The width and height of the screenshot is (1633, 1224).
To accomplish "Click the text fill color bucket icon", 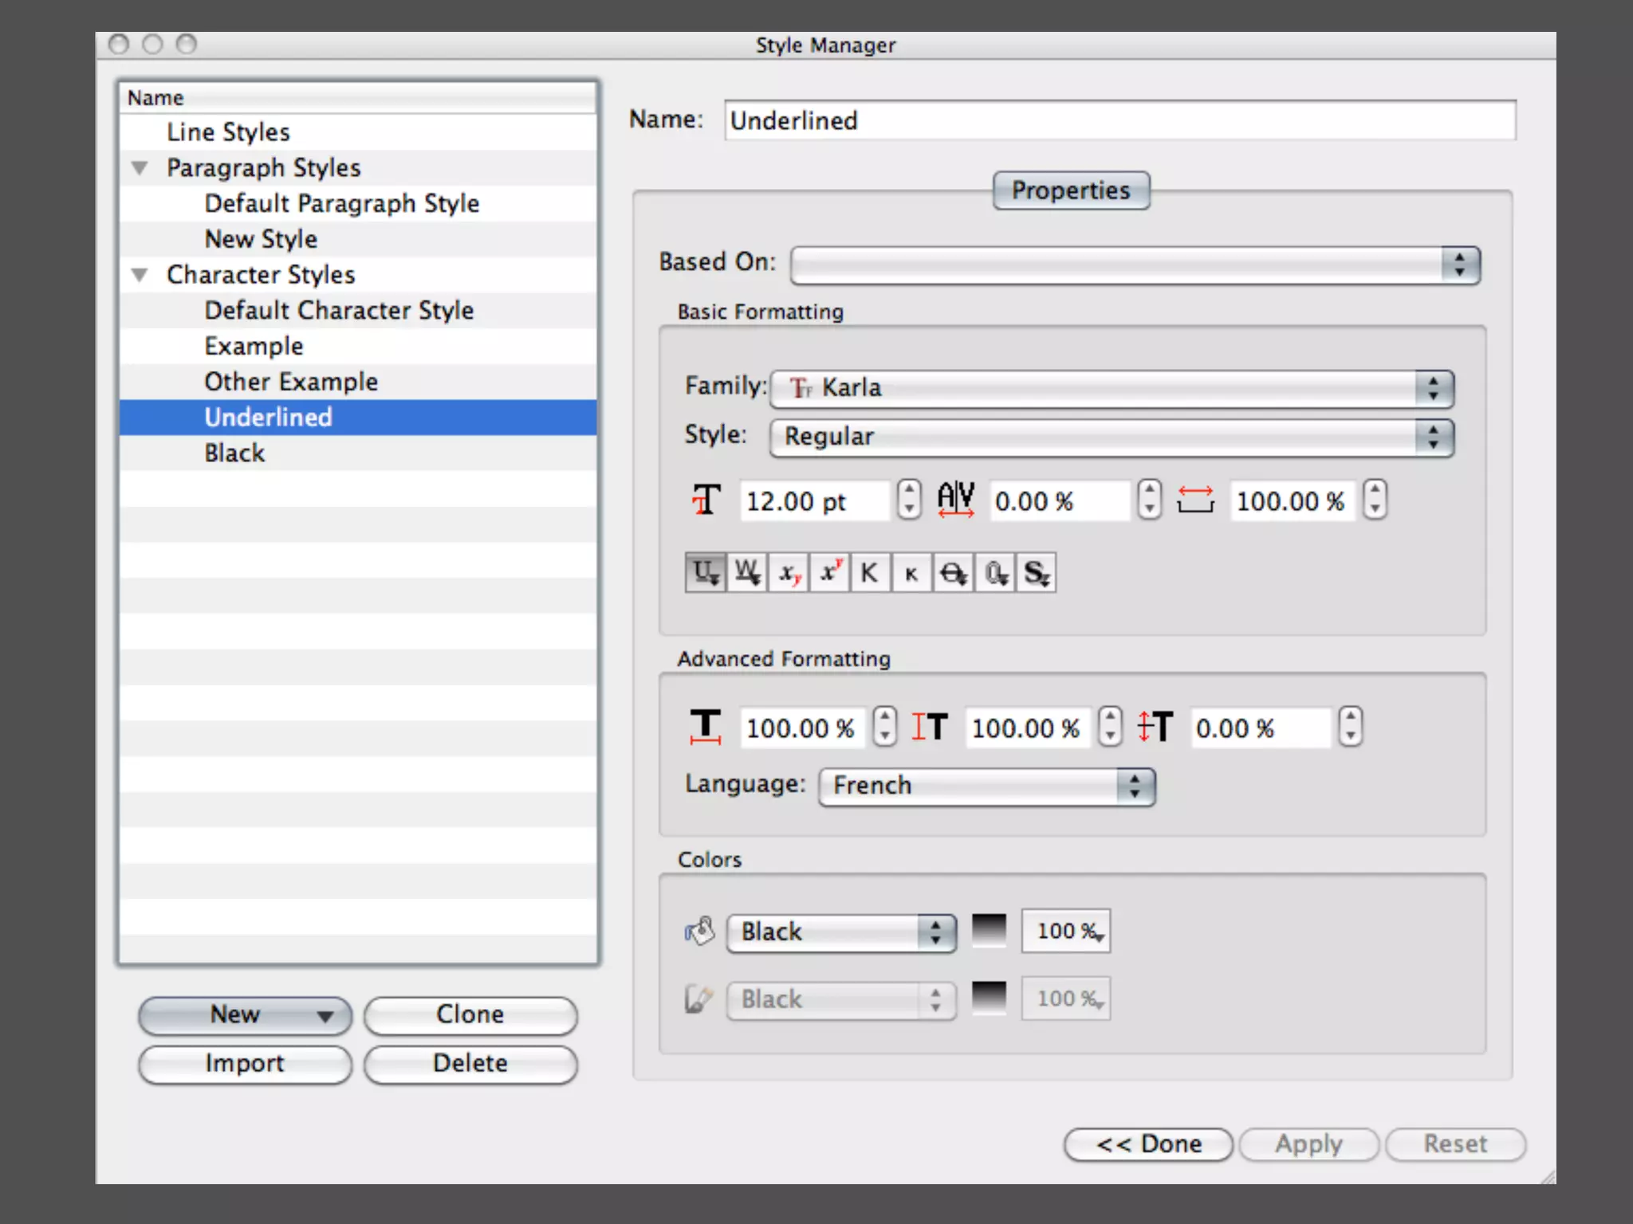I will tap(699, 931).
